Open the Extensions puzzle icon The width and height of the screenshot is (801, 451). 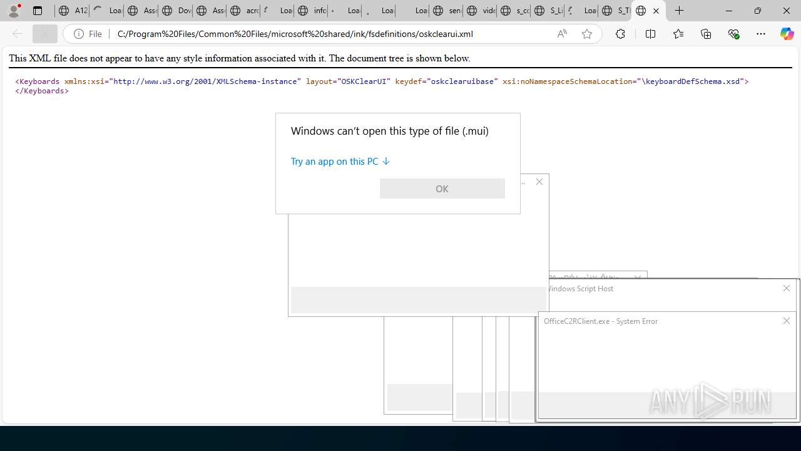coord(620,34)
